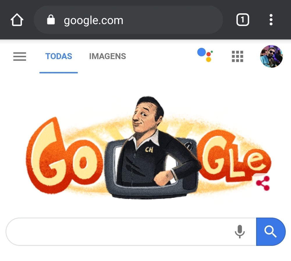Click the CH emblem on the jacket
The height and width of the screenshot is (261, 291).
149,150
